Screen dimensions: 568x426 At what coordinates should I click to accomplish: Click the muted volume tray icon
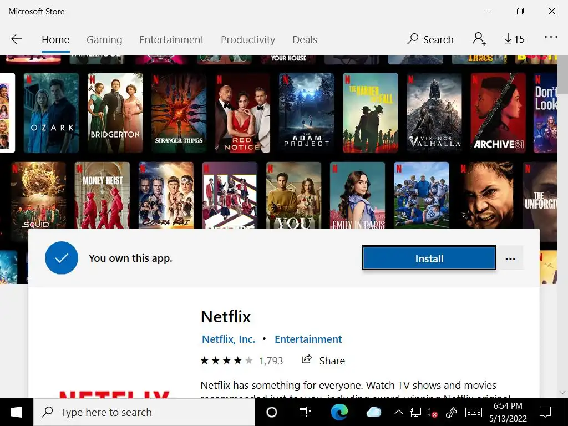coord(432,412)
